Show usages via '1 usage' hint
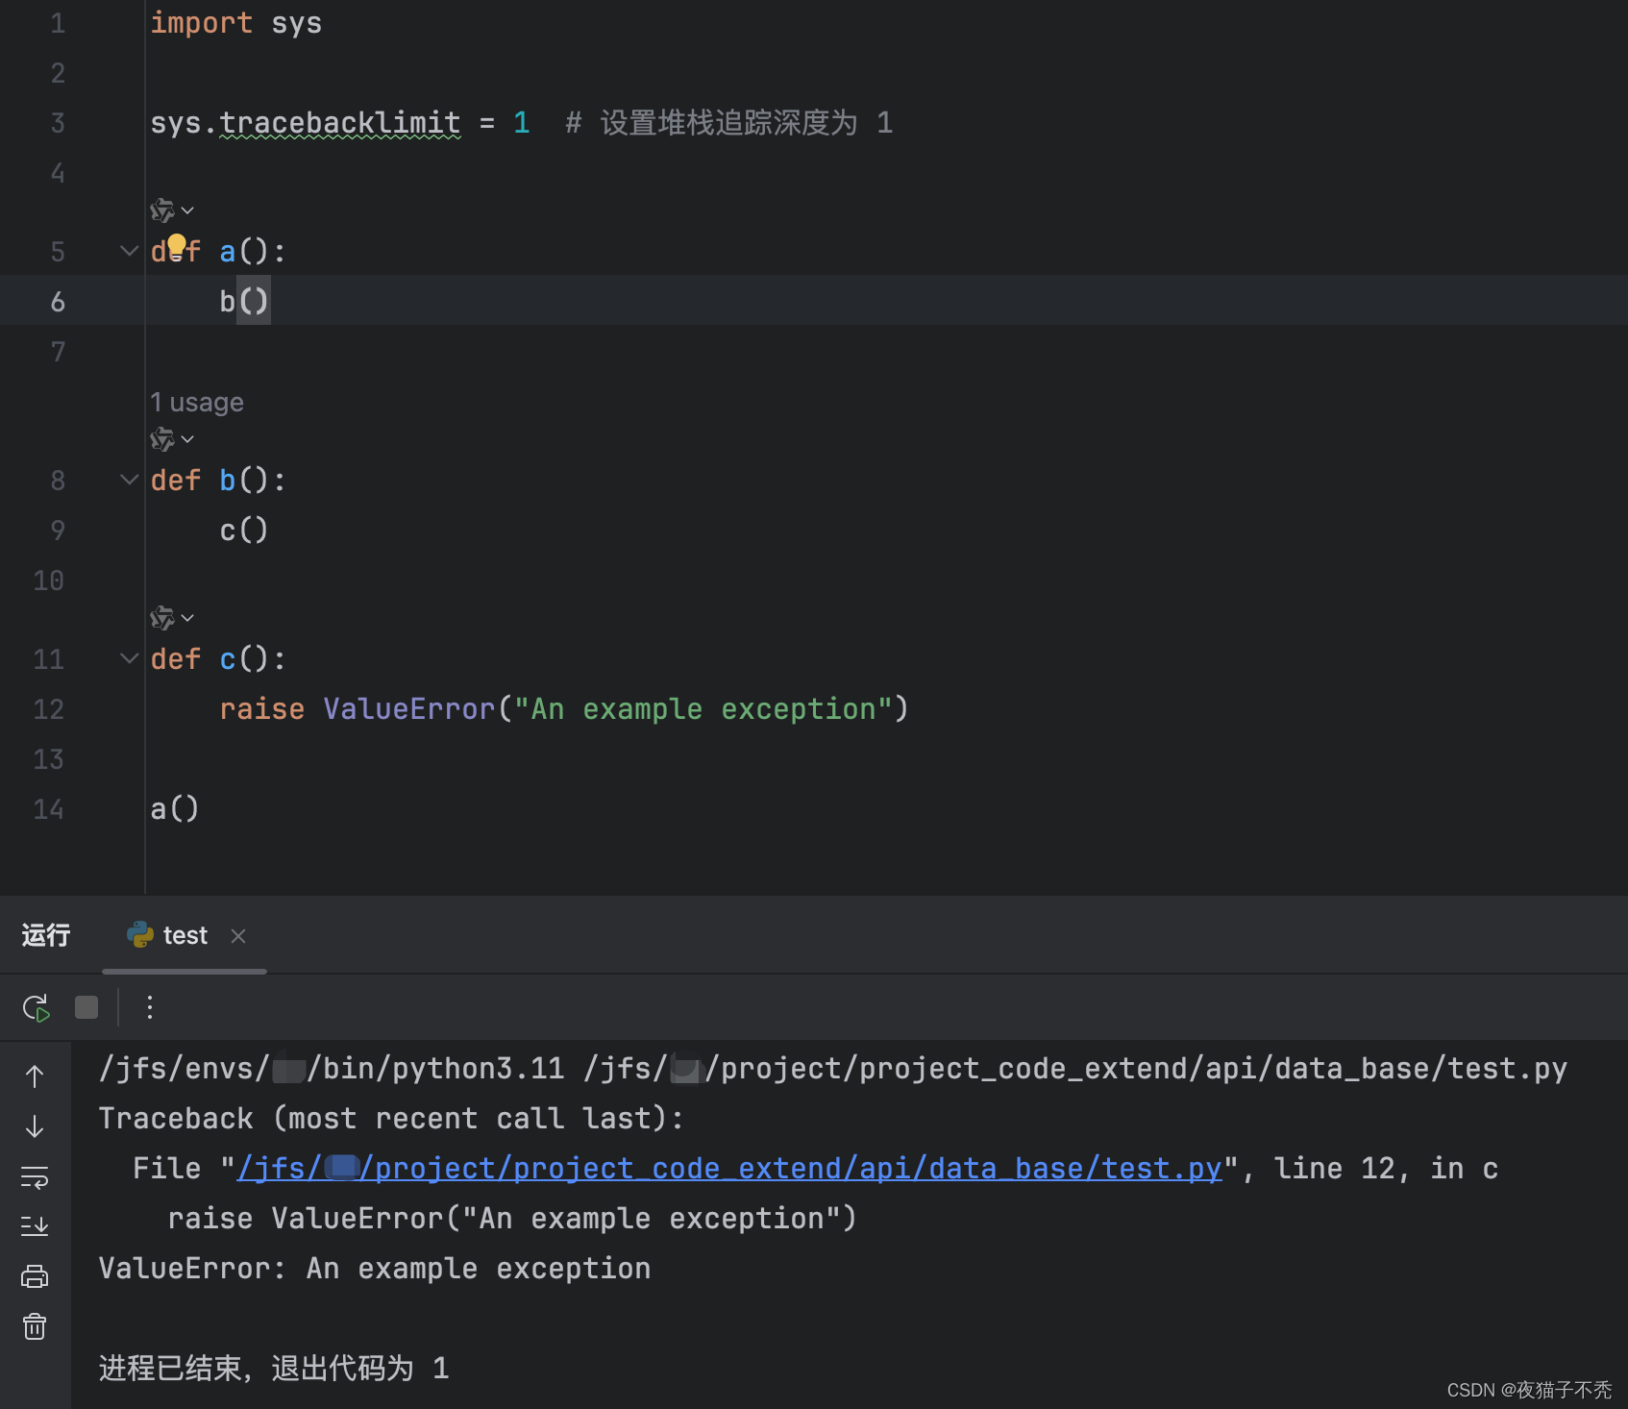 click(197, 402)
